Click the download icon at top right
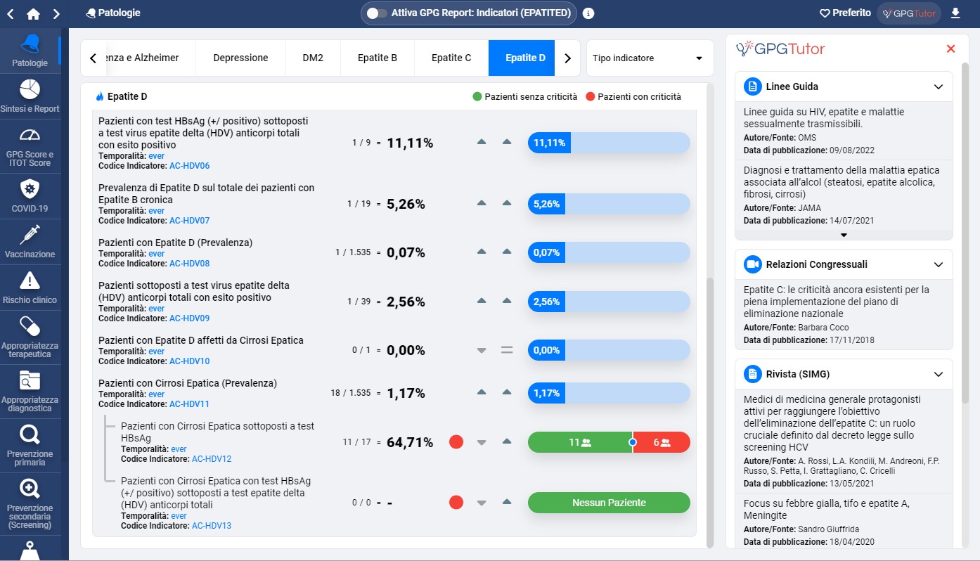The image size is (980, 561). (955, 13)
